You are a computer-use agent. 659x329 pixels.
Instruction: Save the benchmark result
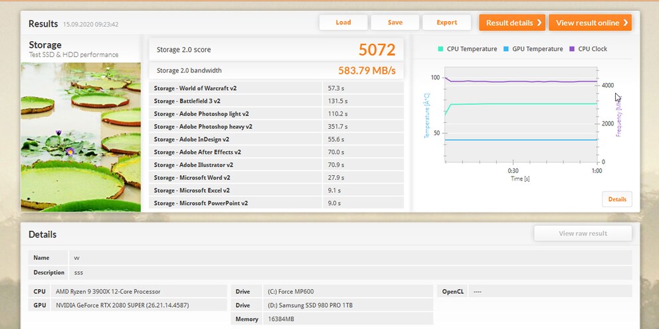click(395, 23)
